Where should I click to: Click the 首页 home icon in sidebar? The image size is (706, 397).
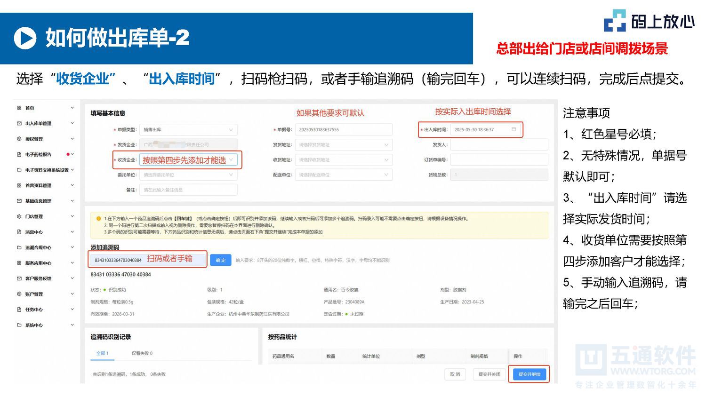[19, 108]
